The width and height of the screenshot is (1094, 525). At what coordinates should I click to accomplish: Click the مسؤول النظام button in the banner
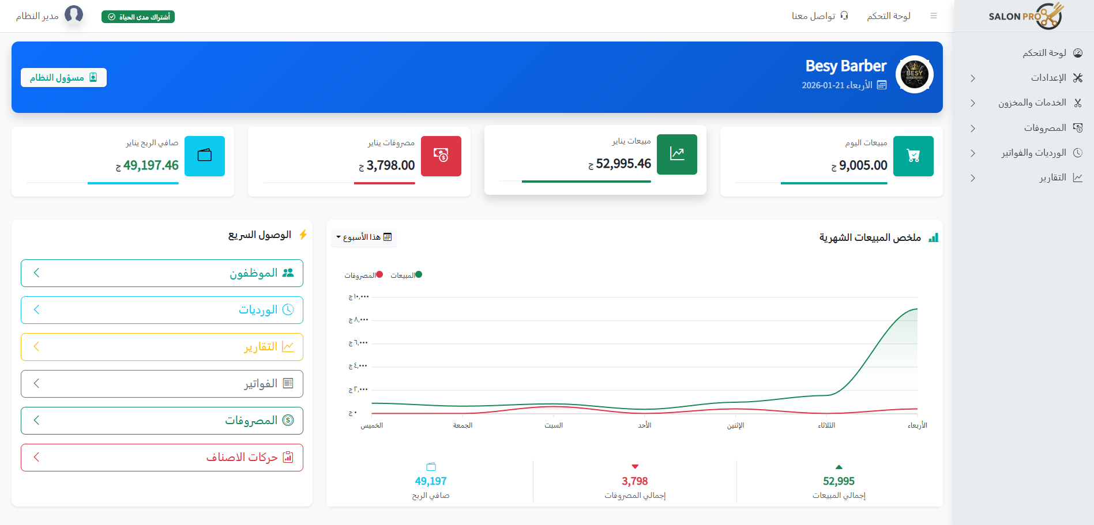(x=63, y=78)
